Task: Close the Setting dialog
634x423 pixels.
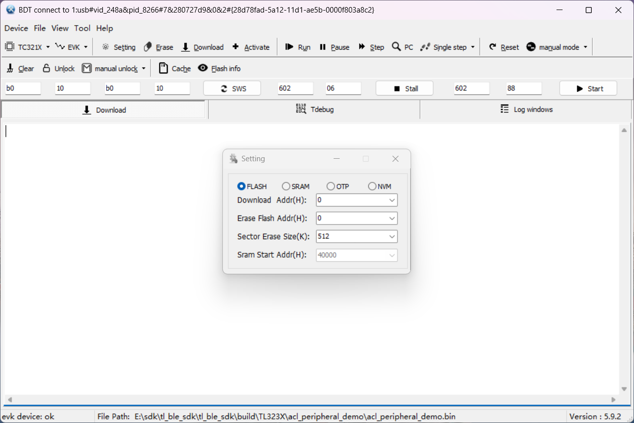Action: coord(395,159)
